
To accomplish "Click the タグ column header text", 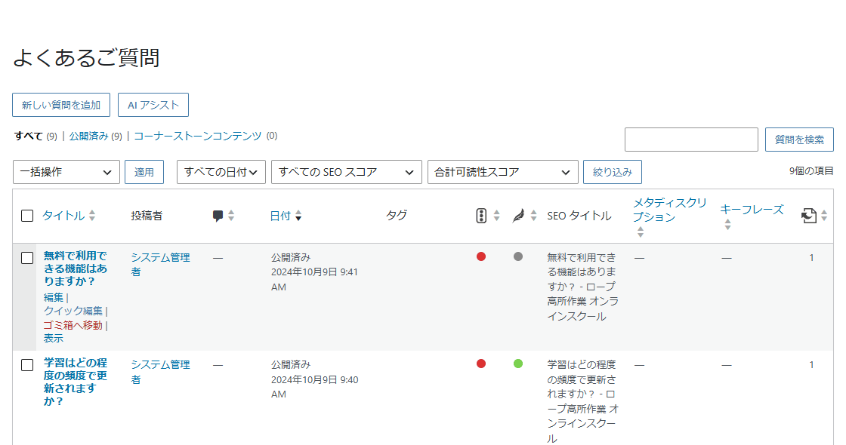I will pos(397,215).
